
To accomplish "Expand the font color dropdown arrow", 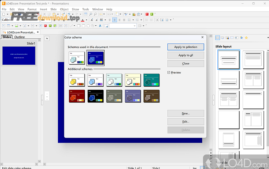I will tap(86, 20).
